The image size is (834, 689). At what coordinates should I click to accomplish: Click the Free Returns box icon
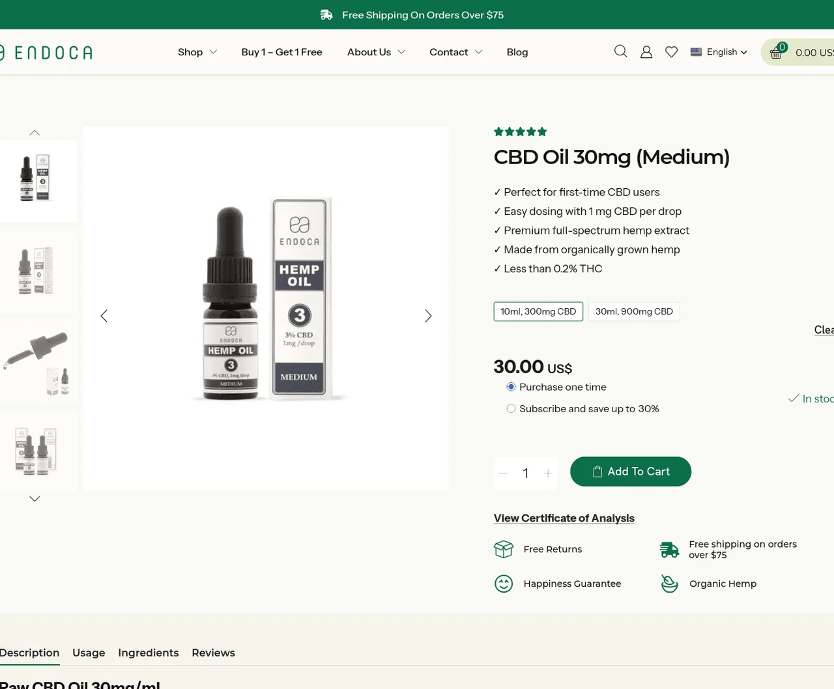(x=504, y=549)
